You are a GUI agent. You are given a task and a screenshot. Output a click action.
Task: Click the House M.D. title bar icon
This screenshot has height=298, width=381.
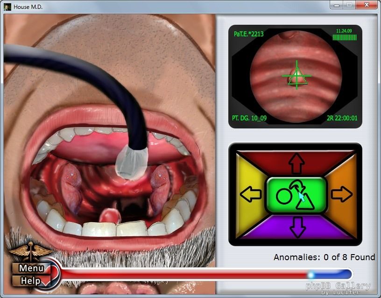[x=7, y=7]
